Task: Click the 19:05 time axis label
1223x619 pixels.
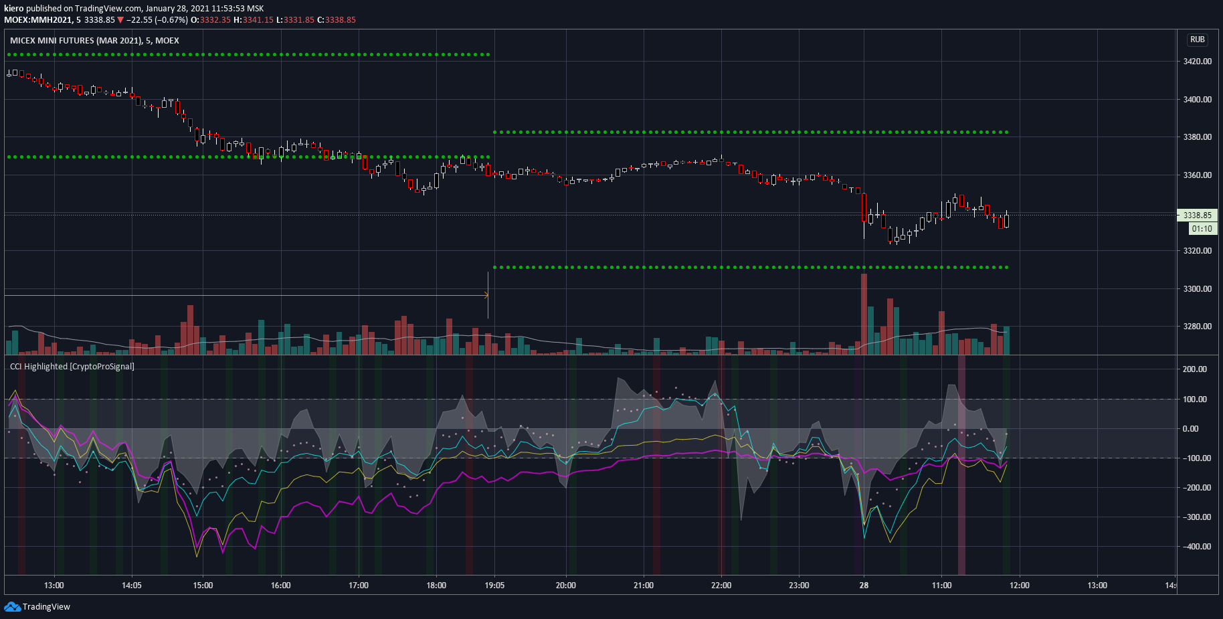Action: click(x=494, y=586)
